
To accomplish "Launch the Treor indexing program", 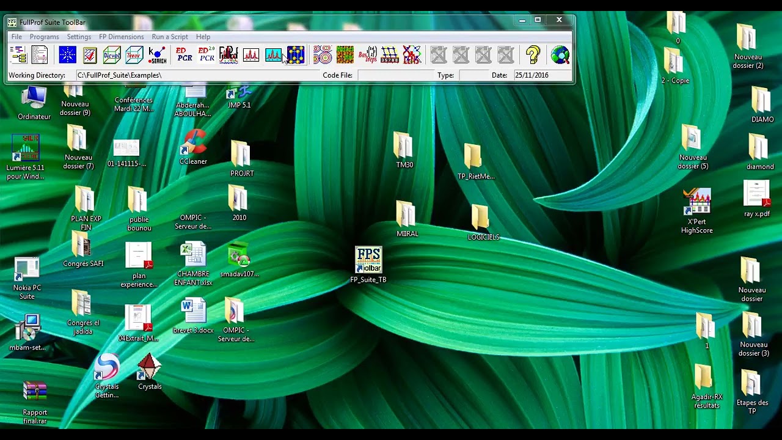I will point(134,55).
